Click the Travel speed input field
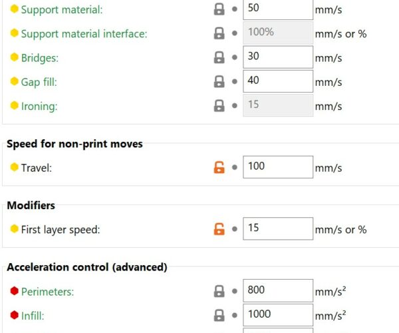Screen dimensions: 399x333 pyautogui.click(x=278, y=167)
